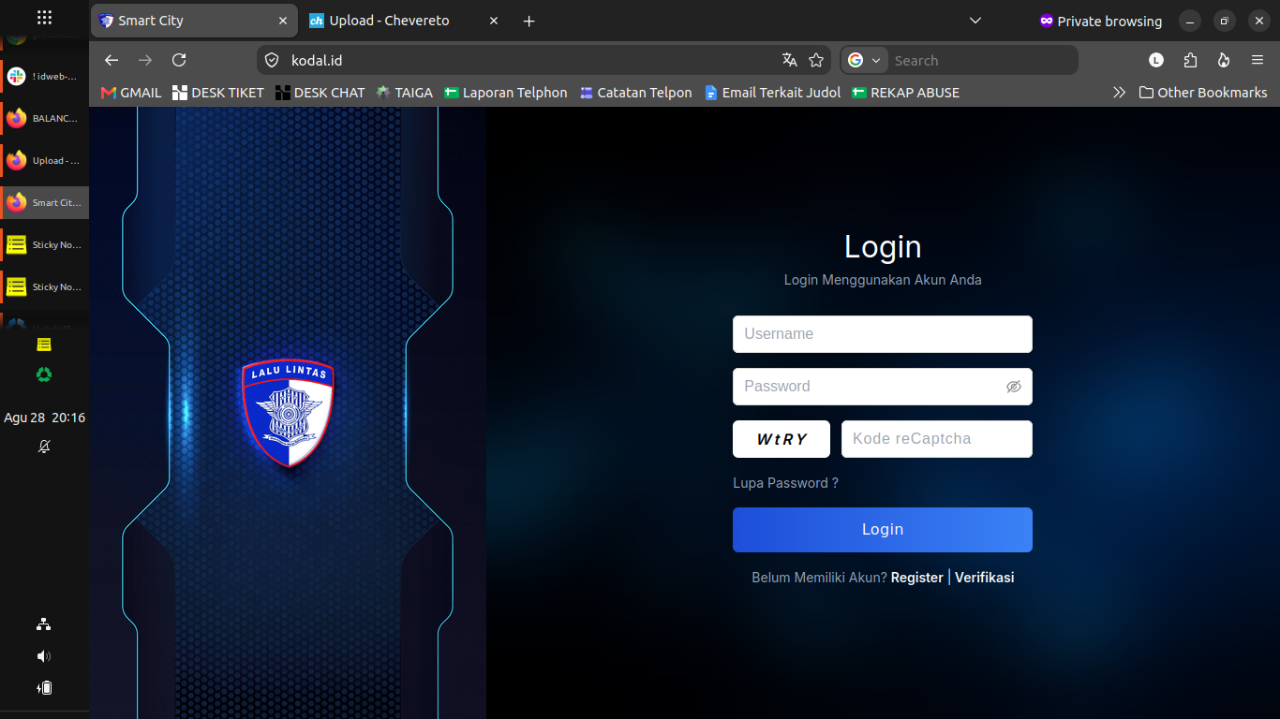Screen dimensions: 1280x719
Task: Open the GMAIL bookmark
Action: (x=131, y=93)
